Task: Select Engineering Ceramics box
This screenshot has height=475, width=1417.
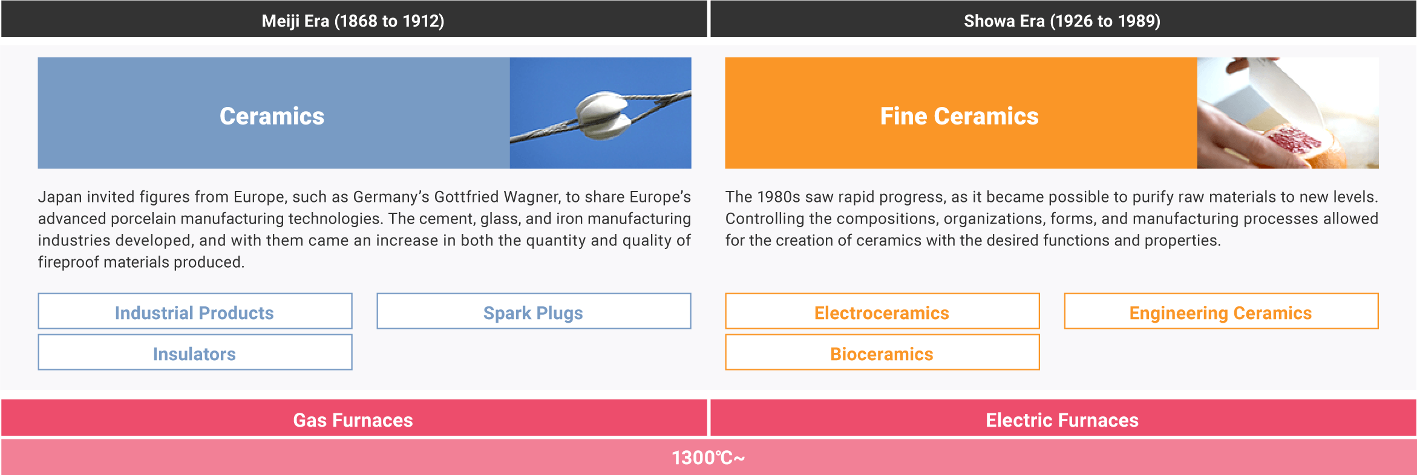Action: [1221, 311]
